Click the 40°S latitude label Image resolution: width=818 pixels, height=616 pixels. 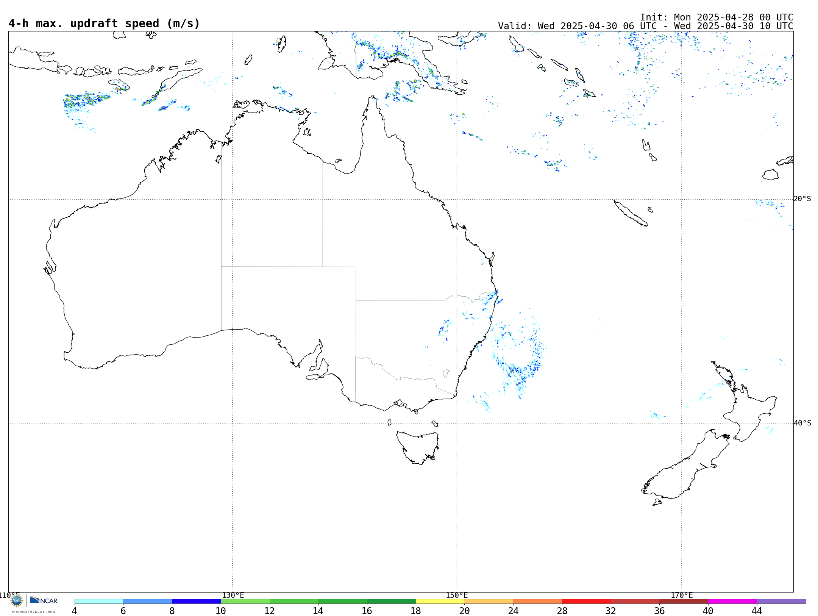tap(802, 423)
